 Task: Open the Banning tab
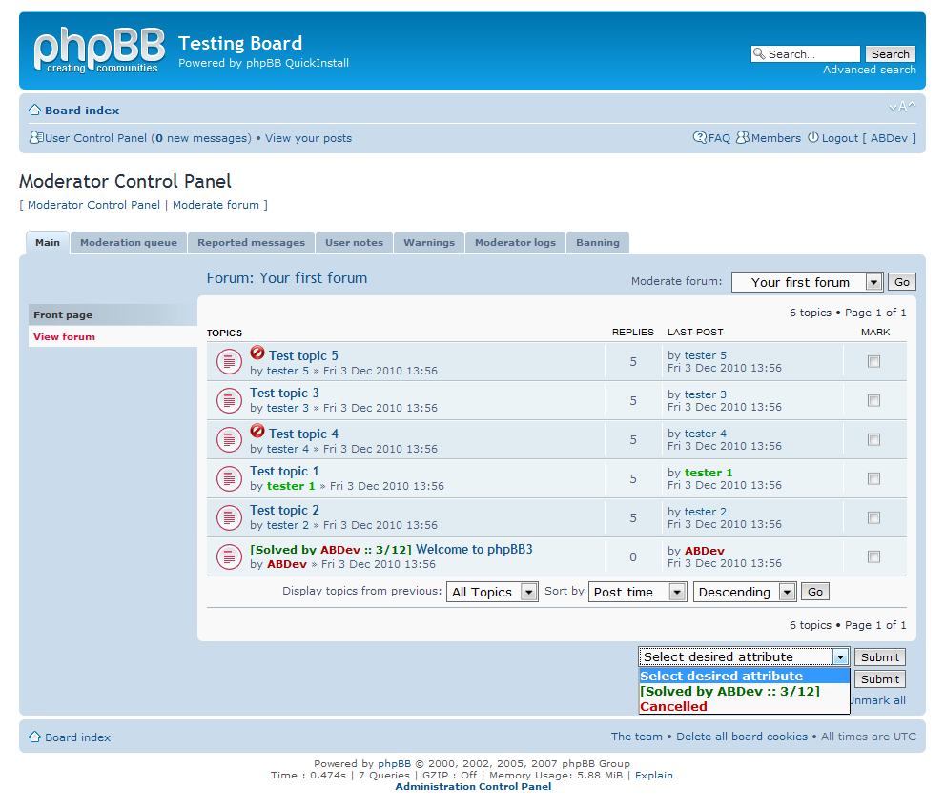(x=598, y=243)
